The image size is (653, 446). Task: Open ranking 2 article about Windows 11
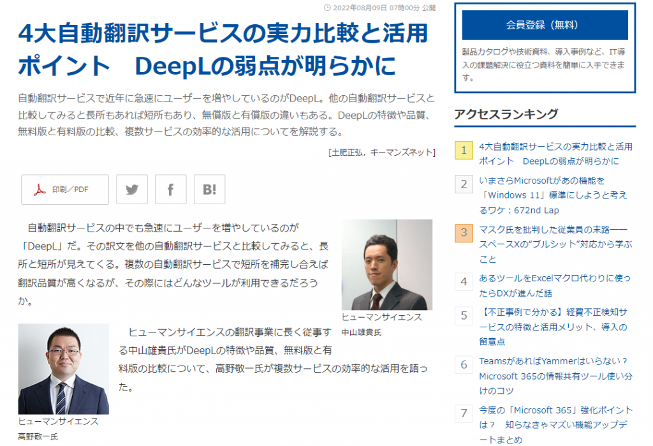pos(553,195)
